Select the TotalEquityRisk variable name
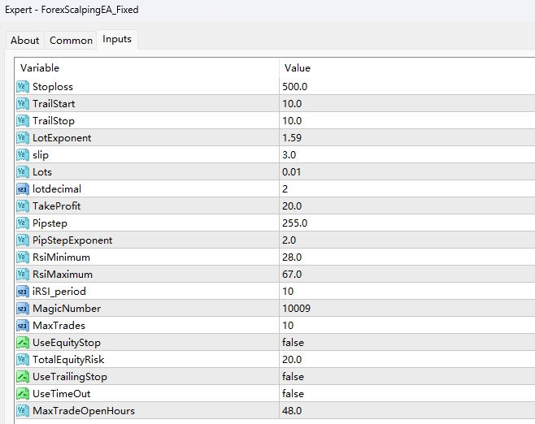Screen dimensions: 535x424 [68, 360]
